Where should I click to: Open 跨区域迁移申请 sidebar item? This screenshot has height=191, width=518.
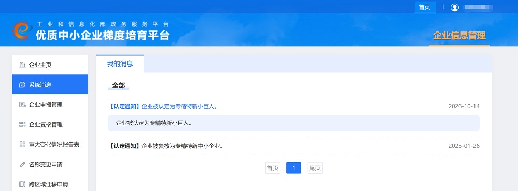point(50,184)
